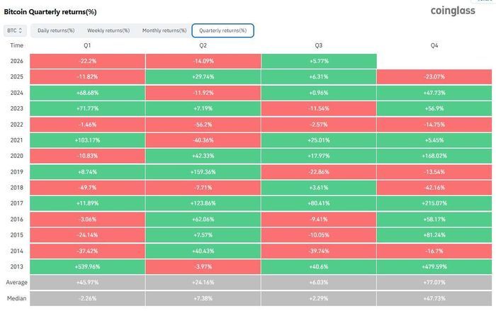Click the Q1 column header
The height and width of the screenshot is (311, 496).
[87, 45]
